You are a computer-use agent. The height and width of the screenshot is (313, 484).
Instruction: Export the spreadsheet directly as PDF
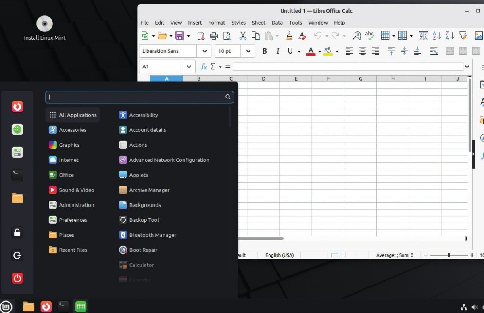click(x=201, y=36)
